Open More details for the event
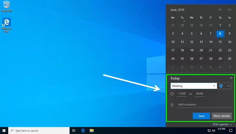This screenshot has width=236, height=134. 222,116
